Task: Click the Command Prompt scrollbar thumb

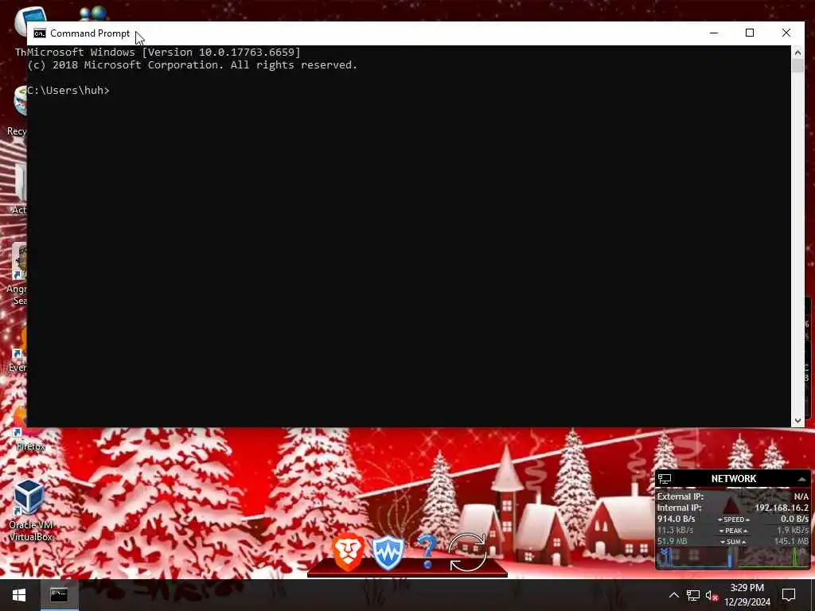Action: (x=797, y=66)
